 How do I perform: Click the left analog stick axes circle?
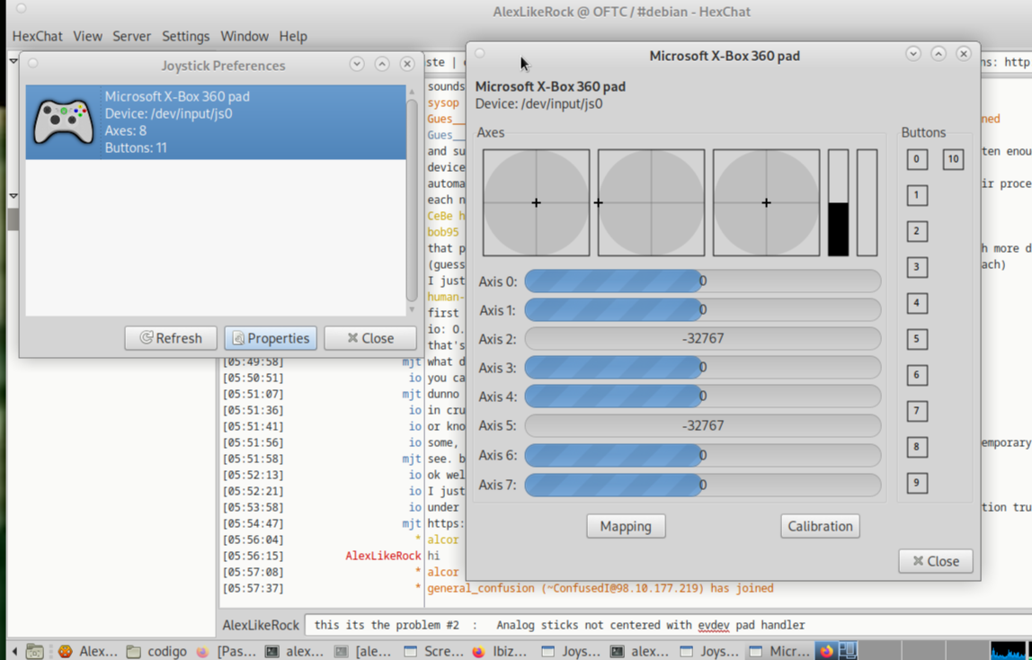click(x=537, y=203)
